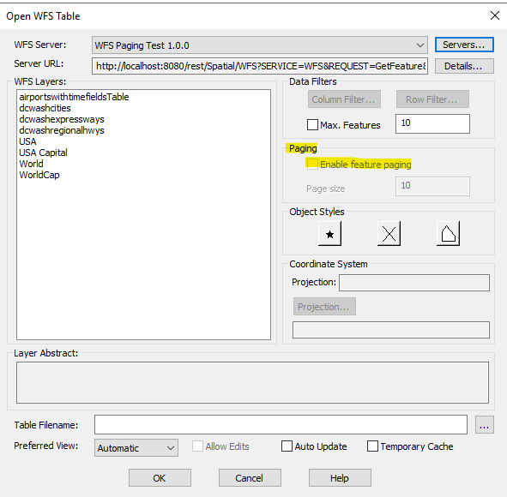This screenshot has height=497, width=507.
Task: Click the Details... button
Action: click(x=464, y=66)
